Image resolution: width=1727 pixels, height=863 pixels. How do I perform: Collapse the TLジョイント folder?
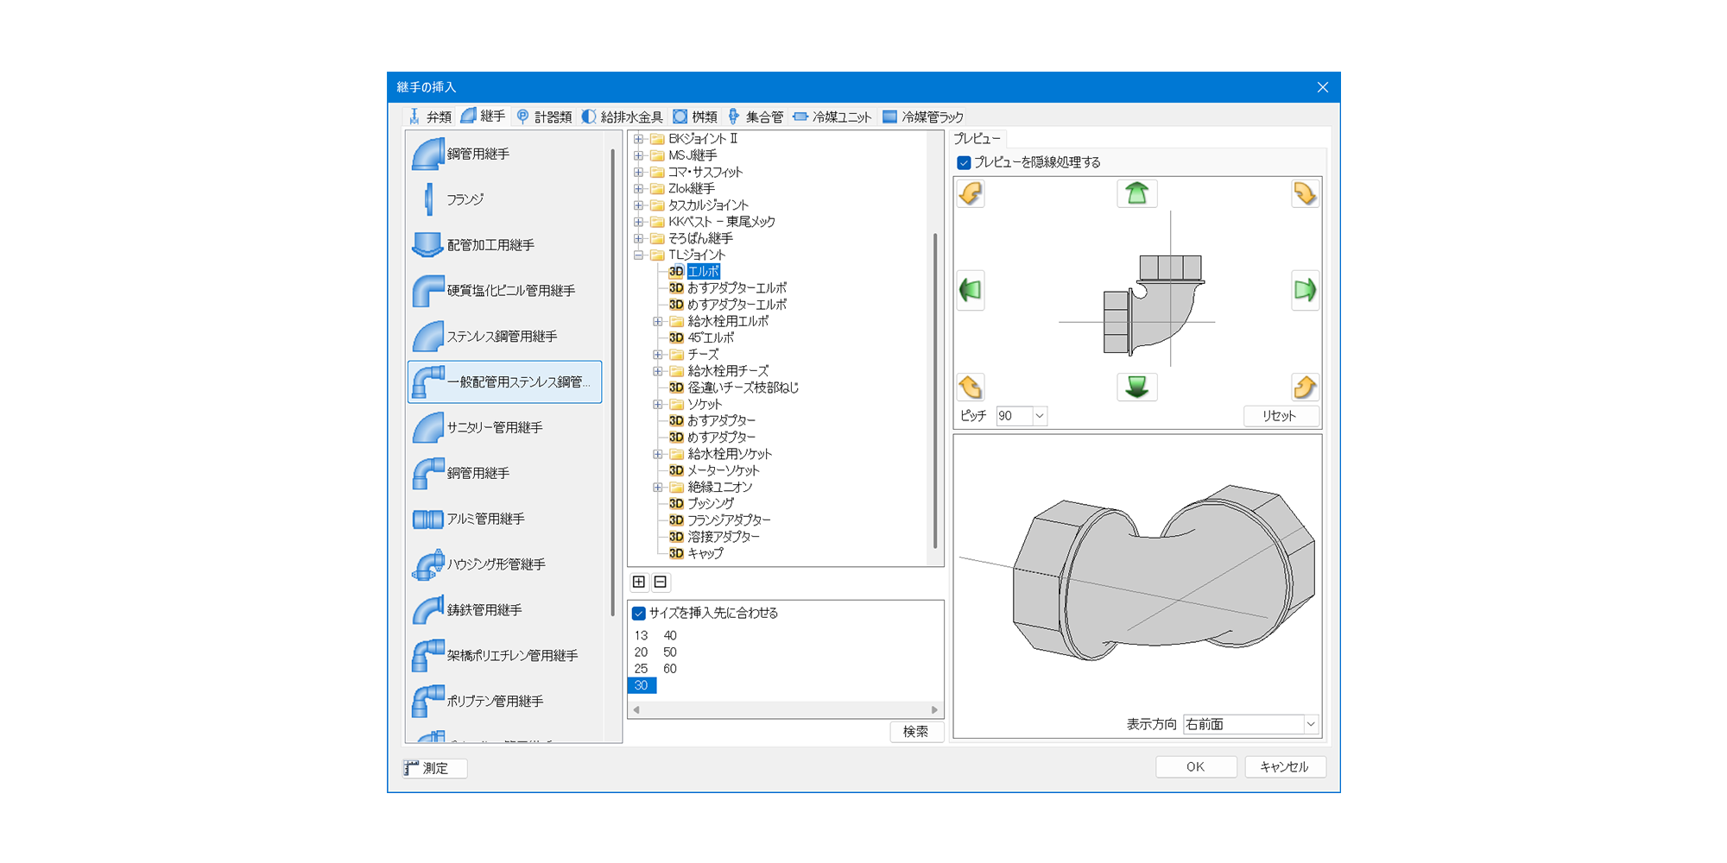[639, 255]
